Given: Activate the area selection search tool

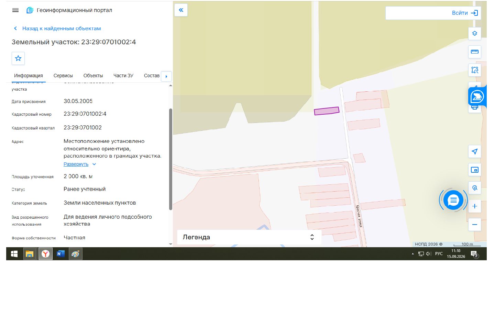Looking at the screenshot, I should [x=475, y=70].
